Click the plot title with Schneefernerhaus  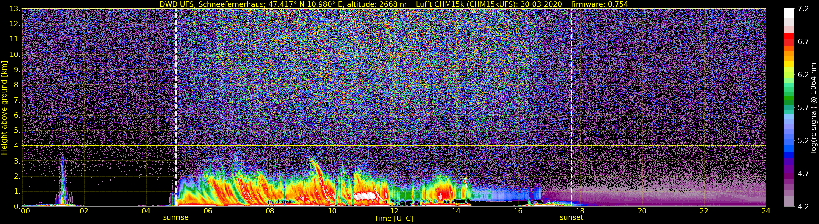click(x=283, y=4)
